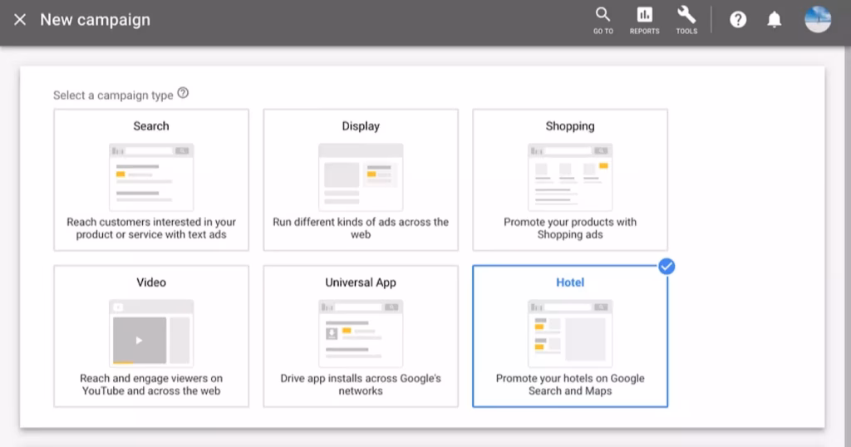The image size is (851, 447).
Task: Click the Hotel title text
Action: click(x=570, y=282)
